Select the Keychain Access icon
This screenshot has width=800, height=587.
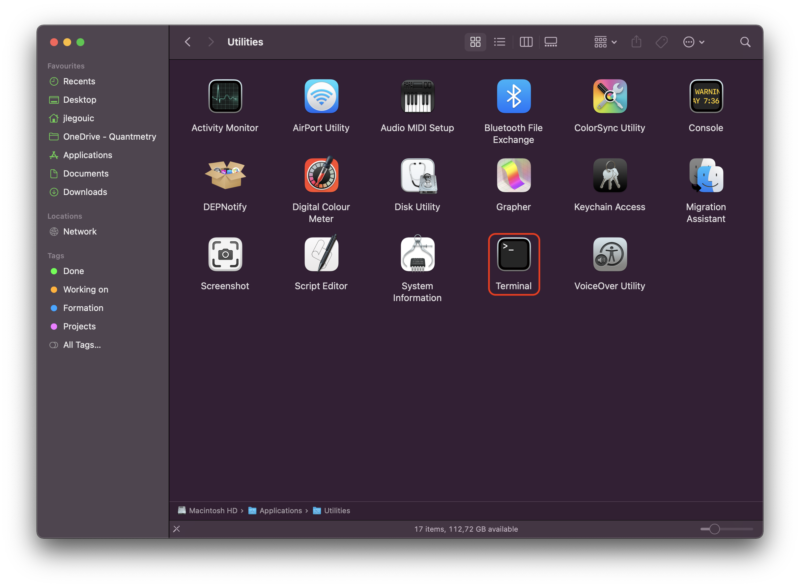pyautogui.click(x=610, y=175)
